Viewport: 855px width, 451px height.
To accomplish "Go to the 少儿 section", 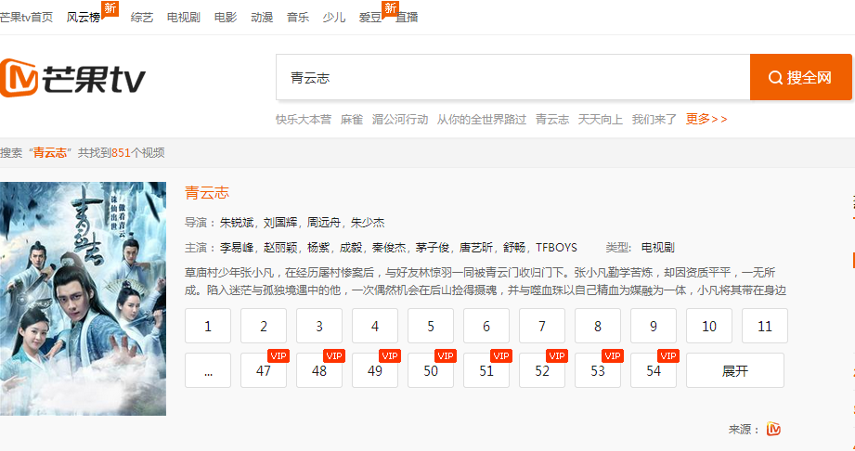I will 333,18.
